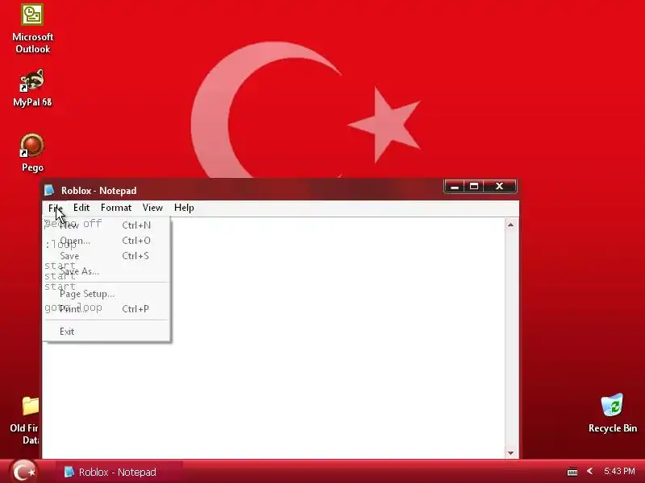The image size is (645, 483).
Task: Click the scrollbar up arrow in Notepad
Action: coord(510,225)
